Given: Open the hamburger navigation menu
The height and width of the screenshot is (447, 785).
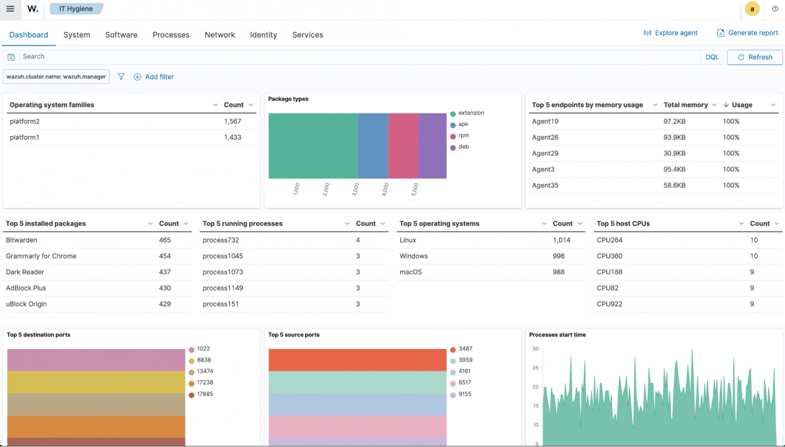Looking at the screenshot, I should coord(10,9).
